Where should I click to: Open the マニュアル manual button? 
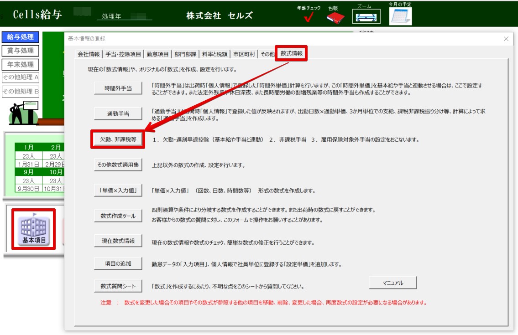click(392, 283)
